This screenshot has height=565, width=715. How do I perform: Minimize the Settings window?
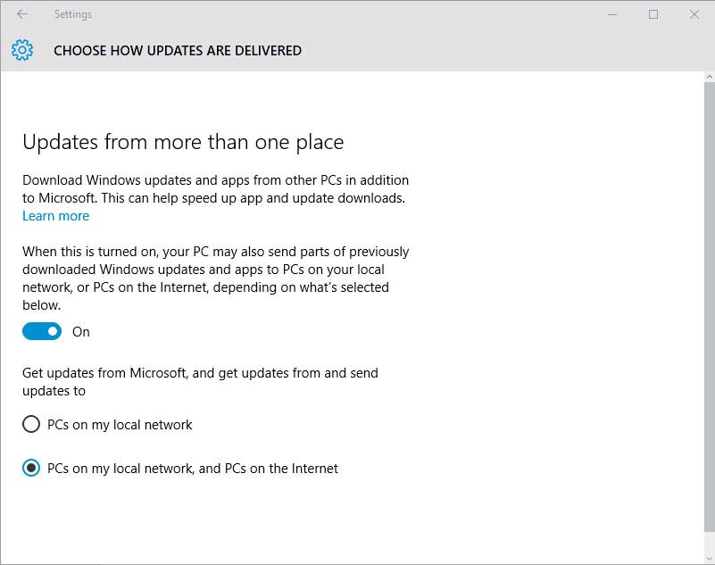point(612,14)
